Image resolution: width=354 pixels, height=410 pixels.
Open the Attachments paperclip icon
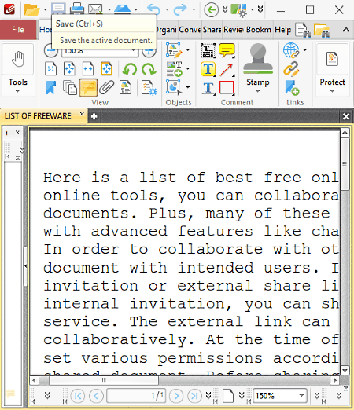106,87
